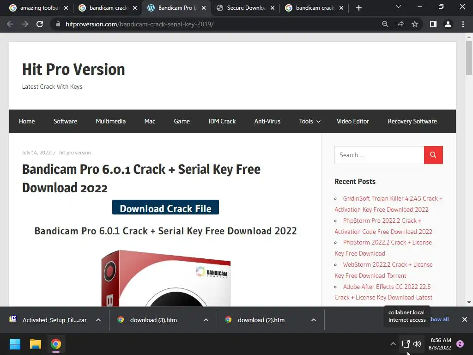The width and height of the screenshot is (473, 355).
Task: Open a new browser tab
Action: [358, 8]
